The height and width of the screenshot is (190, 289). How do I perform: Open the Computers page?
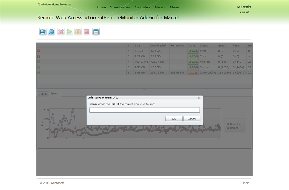(143, 7)
